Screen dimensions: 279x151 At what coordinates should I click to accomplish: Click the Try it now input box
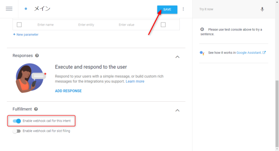(227, 9)
